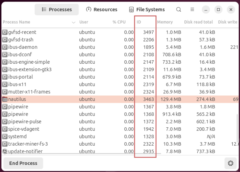Sort by Disk write column header
Screen dimensions: 240x172
[228, 22]
